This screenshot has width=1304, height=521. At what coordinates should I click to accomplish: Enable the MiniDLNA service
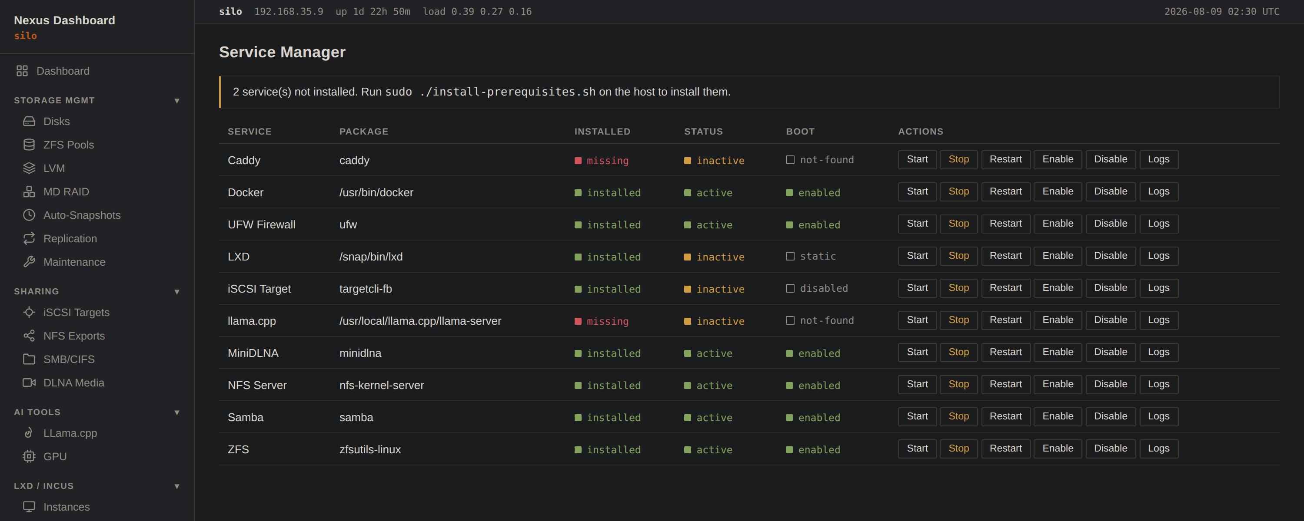point(1057,352)
